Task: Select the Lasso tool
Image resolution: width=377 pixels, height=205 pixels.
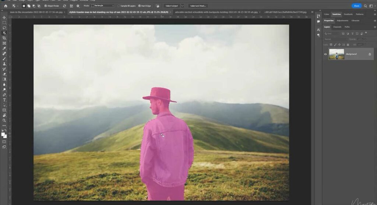Action: click(x=4, y=28)
